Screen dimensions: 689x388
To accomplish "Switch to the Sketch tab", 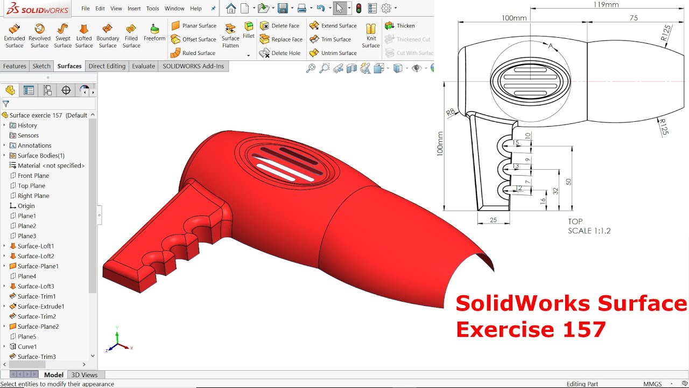I will pos(41,66).
